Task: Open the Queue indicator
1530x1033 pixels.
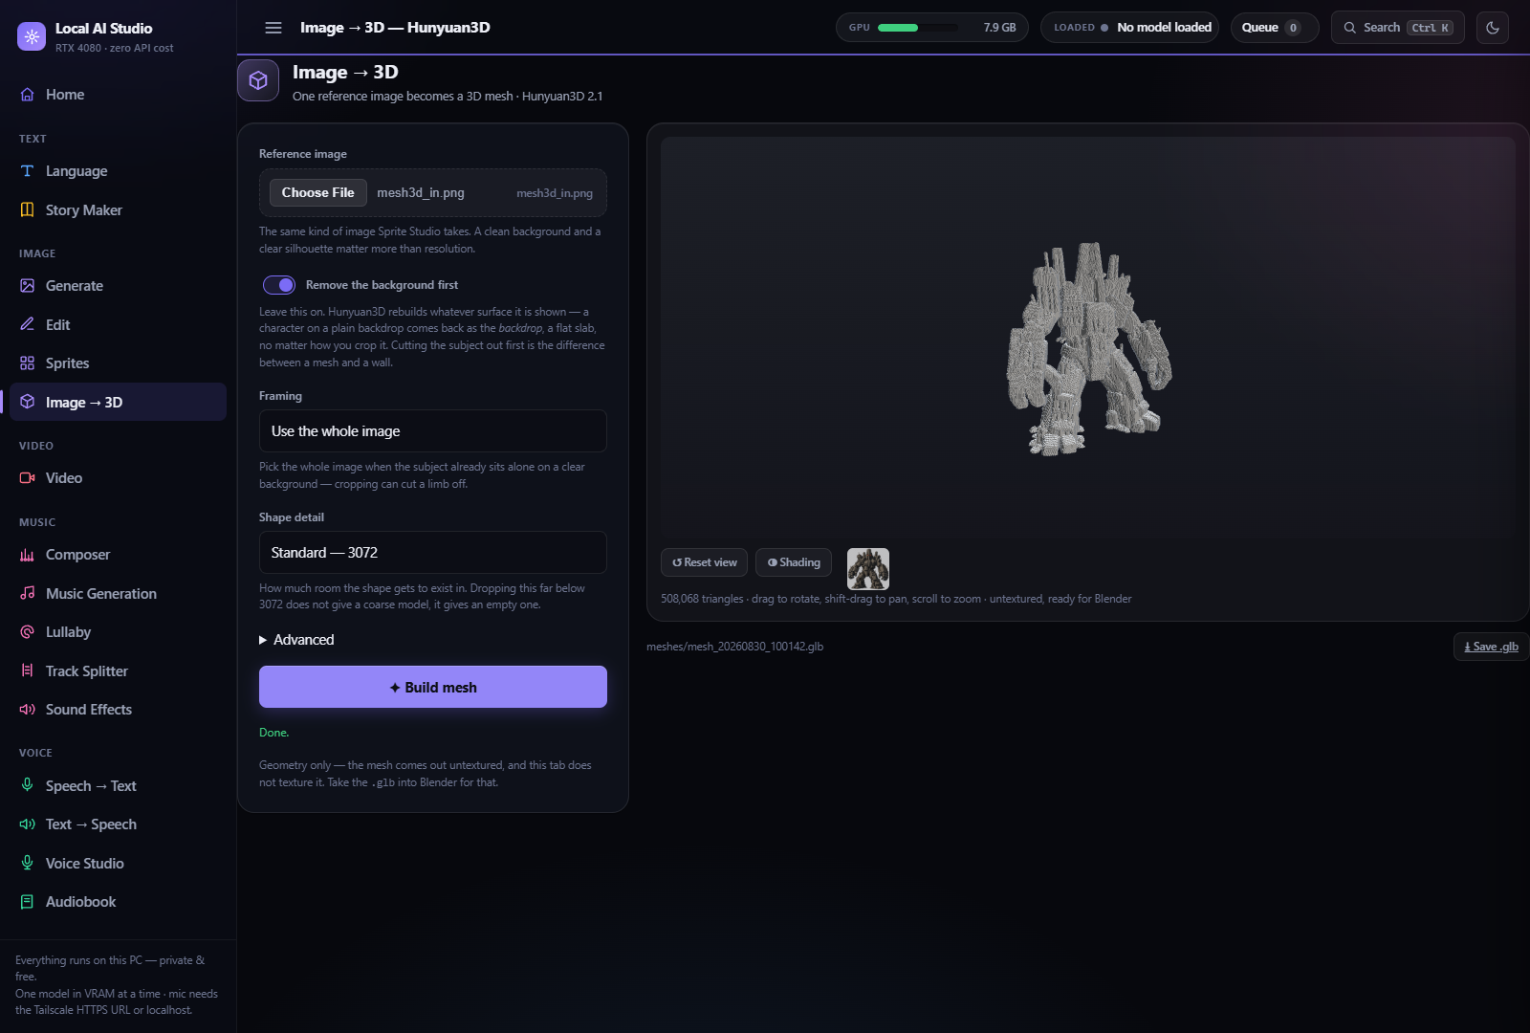Action: 1275,28
